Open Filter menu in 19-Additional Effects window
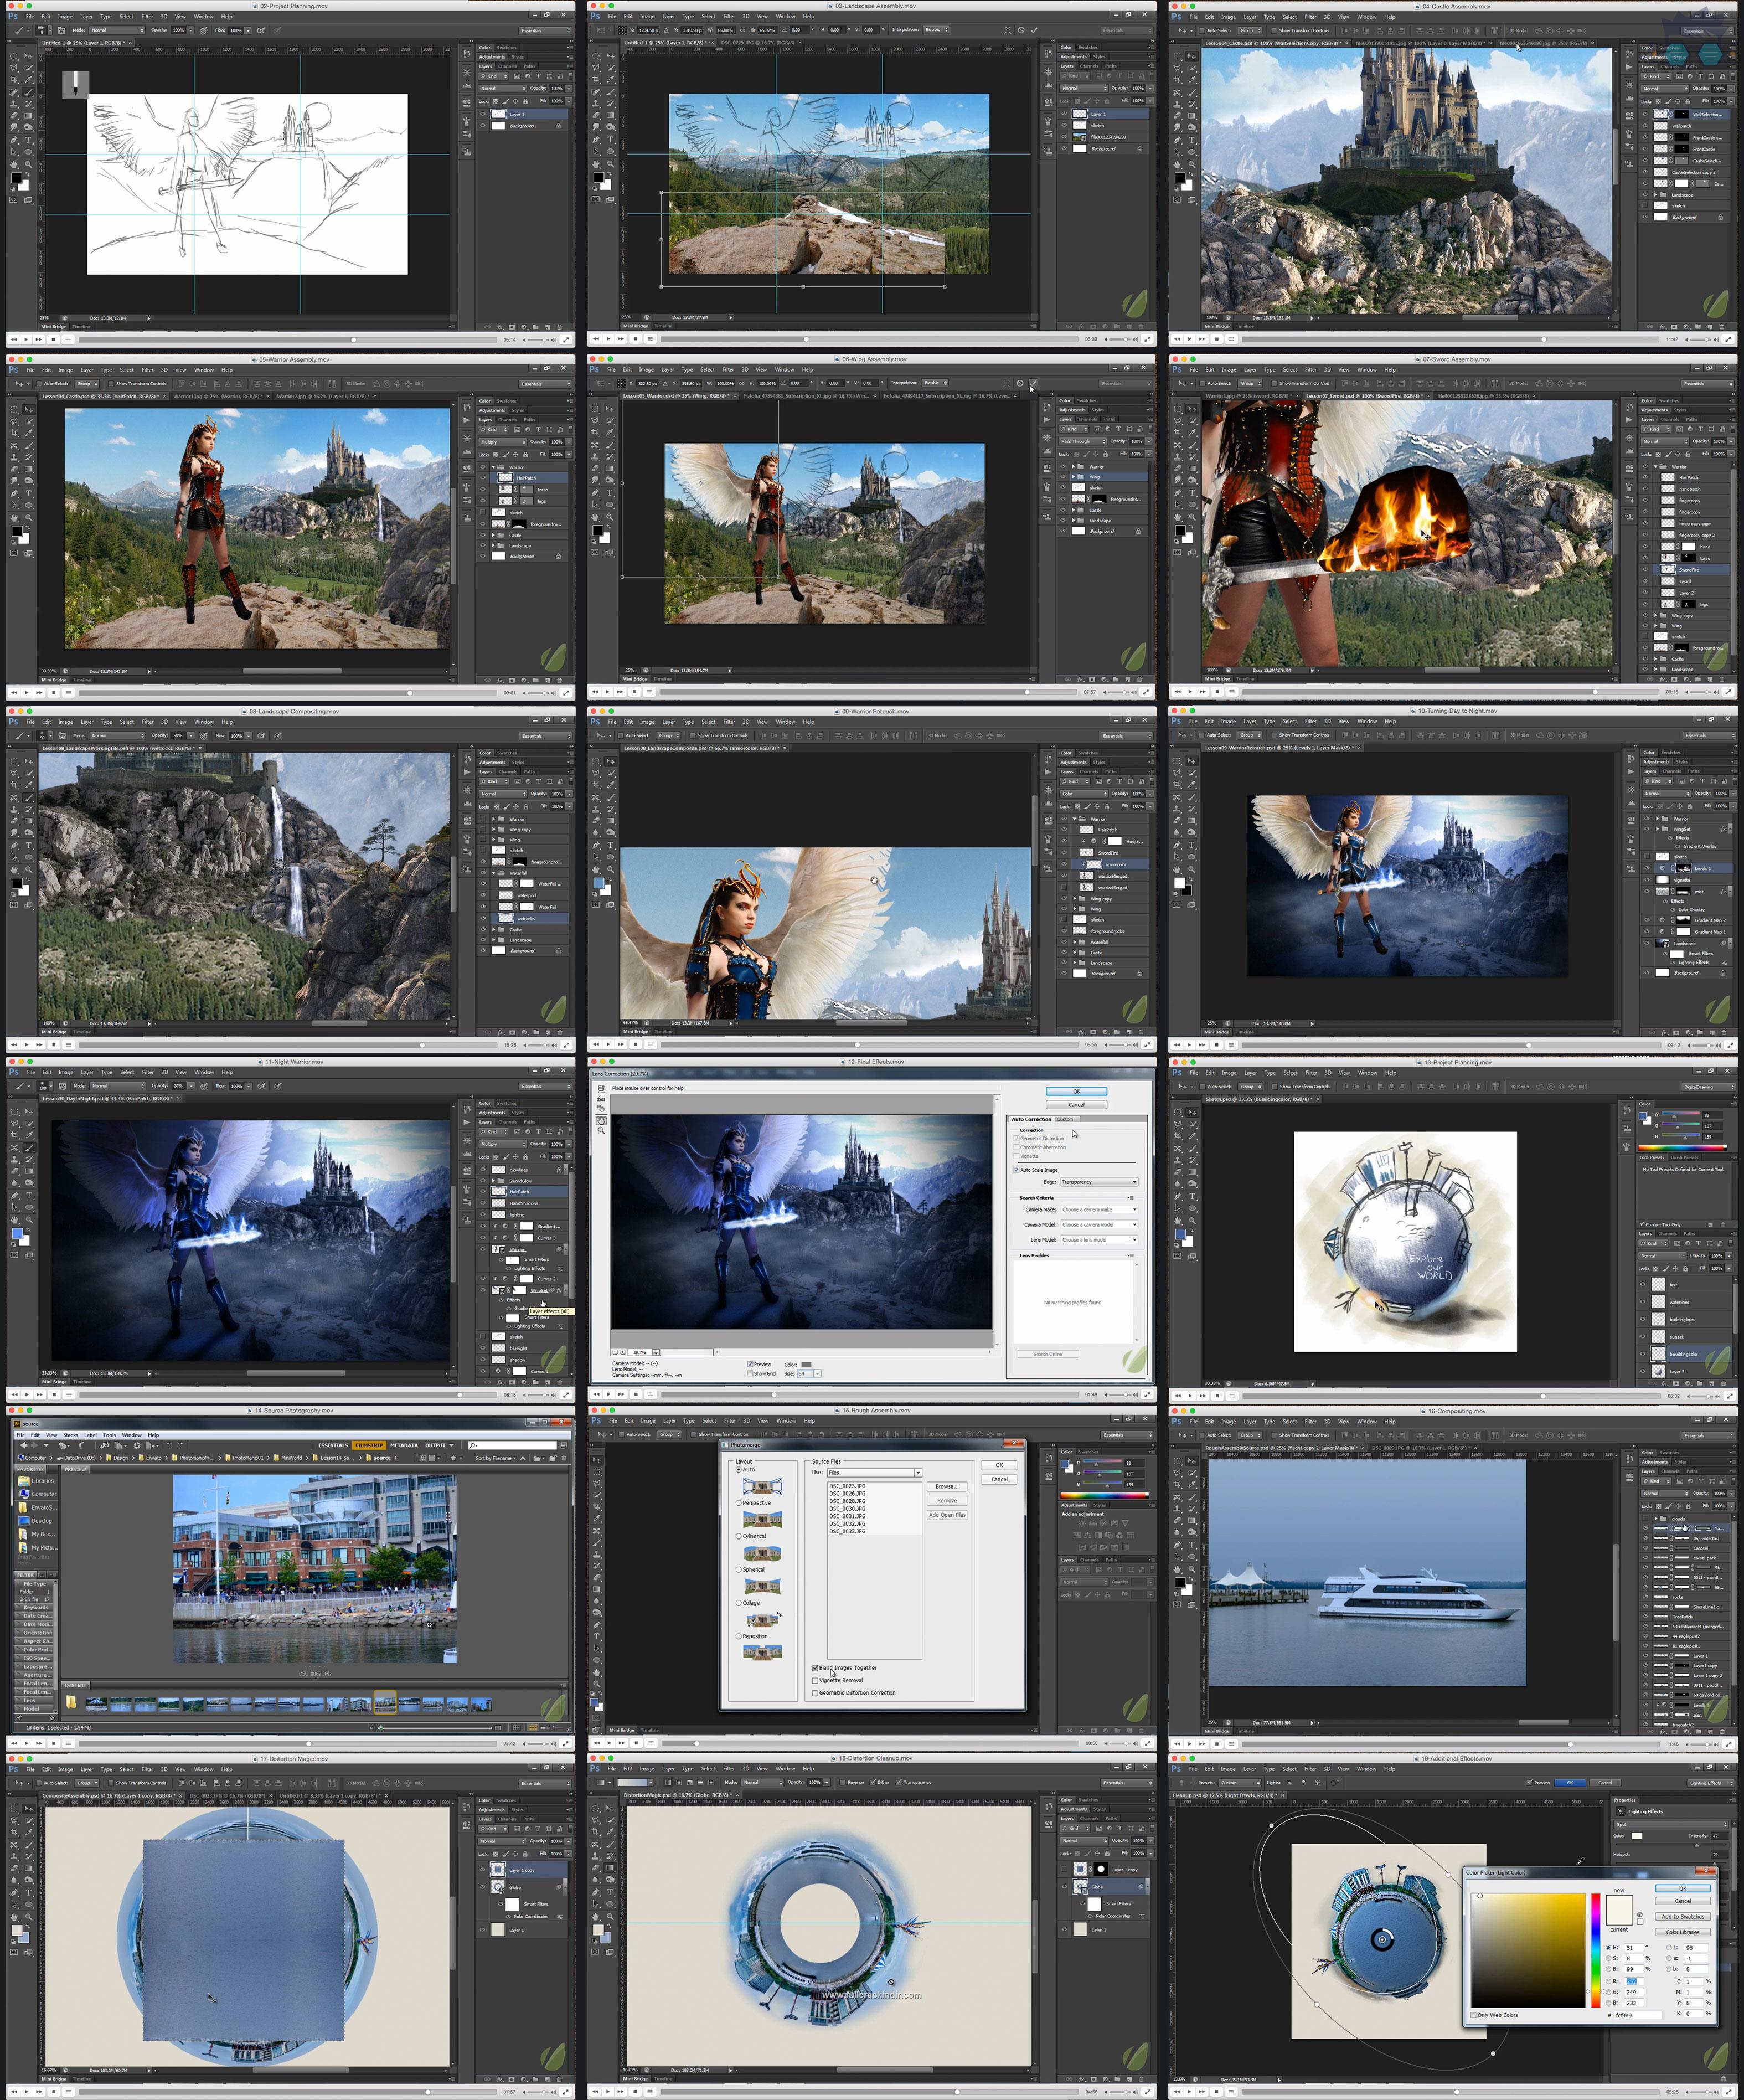The width and height of the screenshot is (1744, 2100). pyautogui.click(x=1310, y=1769)
